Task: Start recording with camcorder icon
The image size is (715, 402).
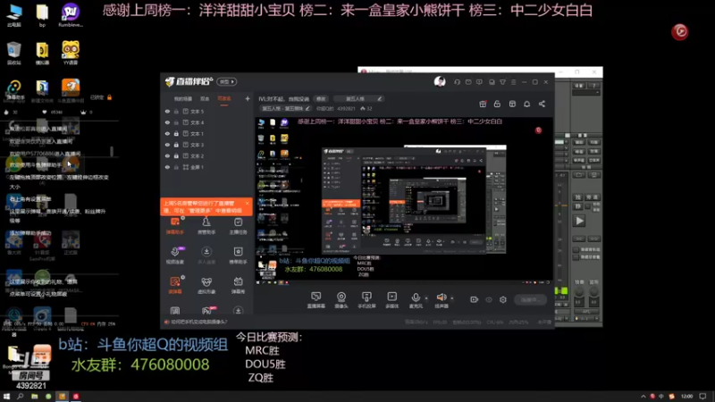Action: pyautogui.click(x=475, y=299)
